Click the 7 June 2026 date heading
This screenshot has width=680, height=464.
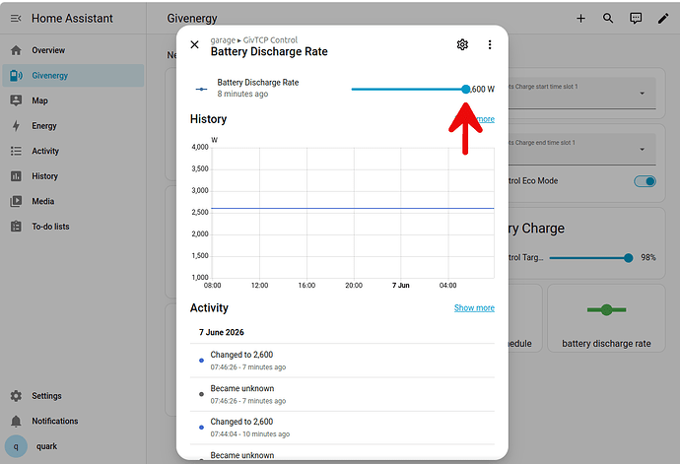221,332
